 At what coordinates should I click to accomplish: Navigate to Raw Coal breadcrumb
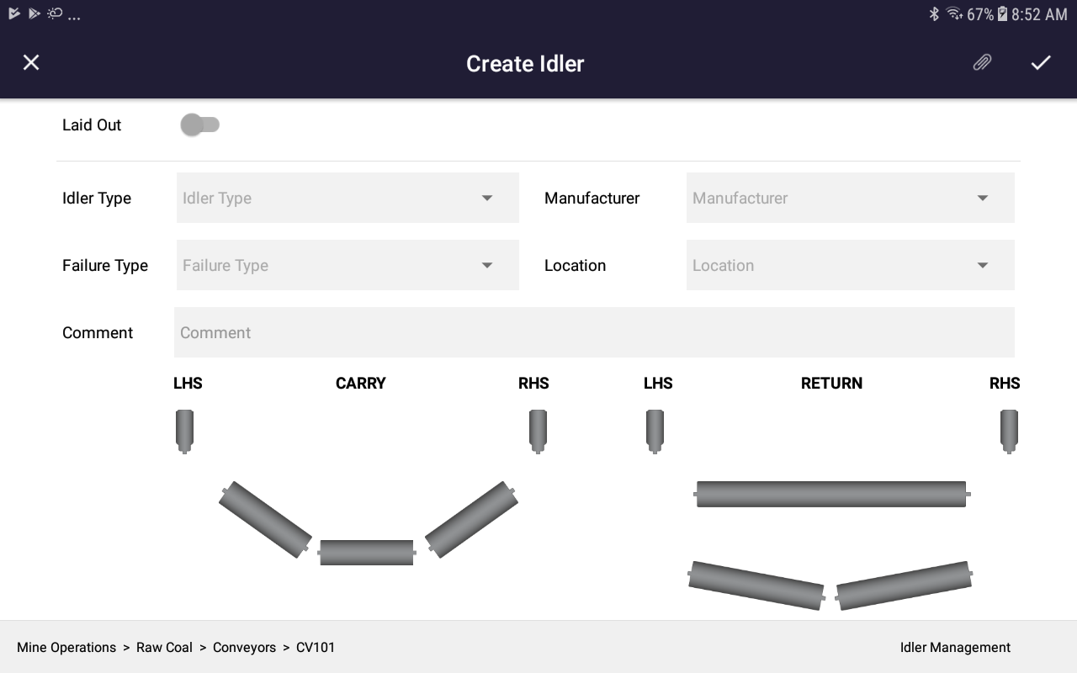tap(164, 647)
